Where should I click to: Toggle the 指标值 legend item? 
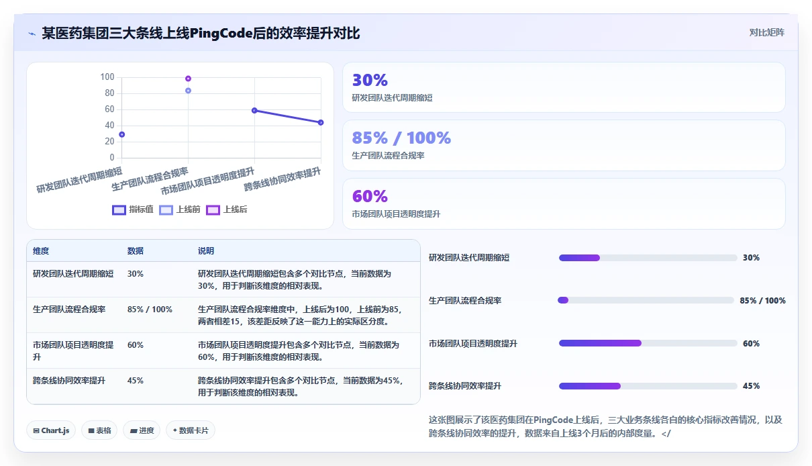point(133,209)
